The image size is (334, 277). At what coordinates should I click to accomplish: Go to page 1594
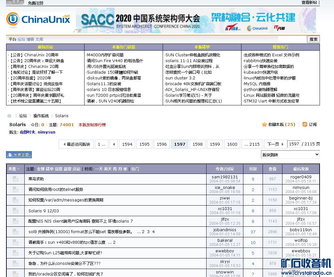(127, 144)
